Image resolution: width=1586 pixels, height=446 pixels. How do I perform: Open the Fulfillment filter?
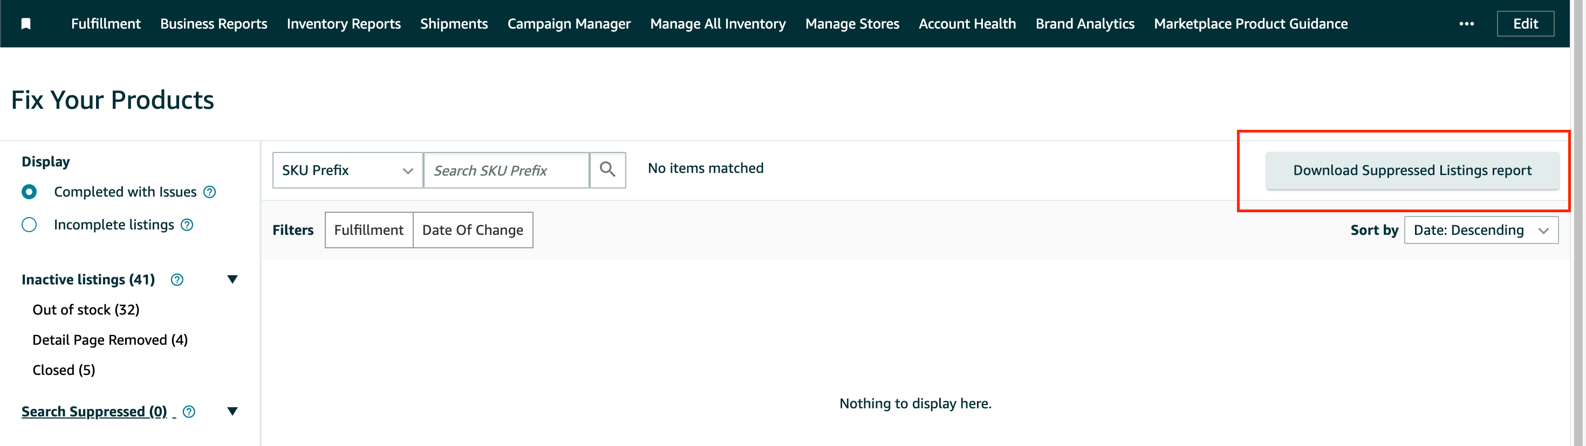click(369, 230)
